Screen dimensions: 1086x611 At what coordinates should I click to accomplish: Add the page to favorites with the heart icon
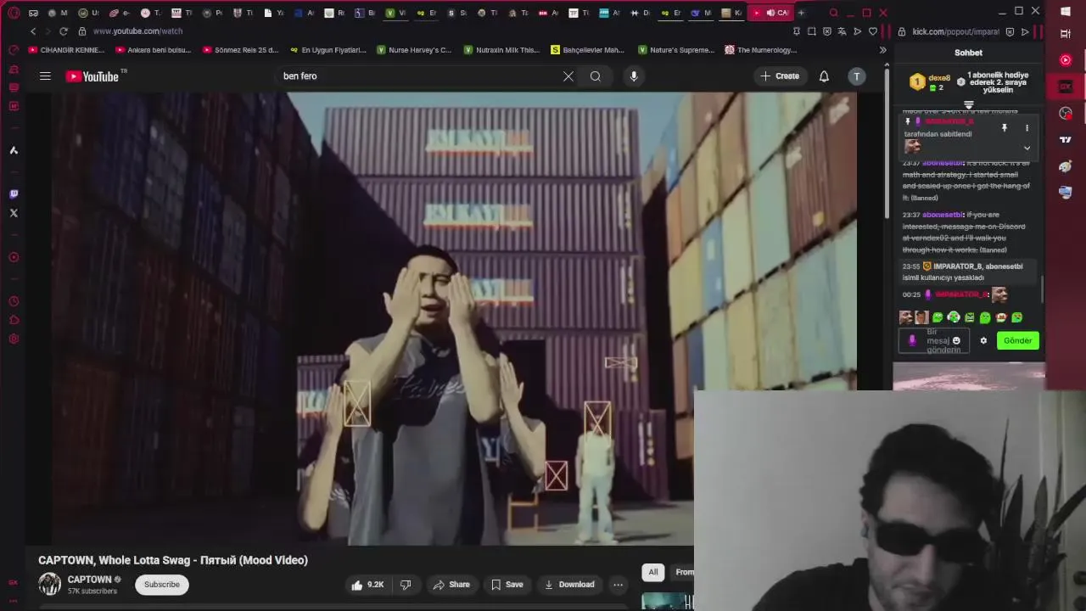tap(872, 31)
